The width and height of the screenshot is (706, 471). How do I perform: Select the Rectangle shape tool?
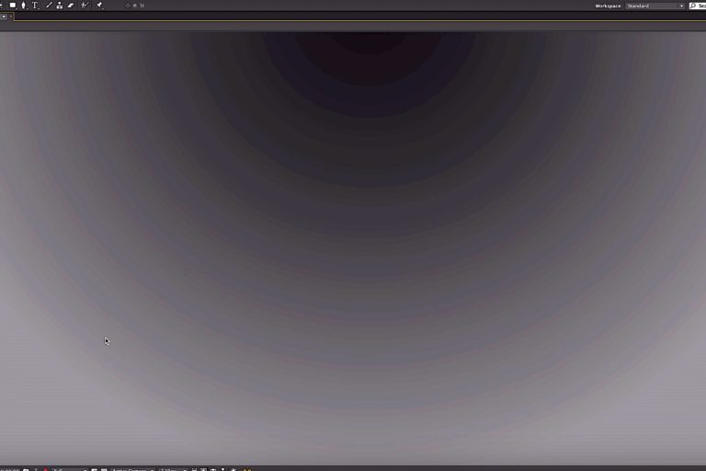13,6
